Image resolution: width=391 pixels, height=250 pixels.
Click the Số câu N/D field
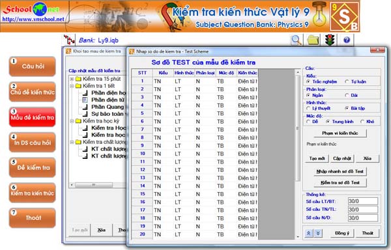[x=363, y=218]
